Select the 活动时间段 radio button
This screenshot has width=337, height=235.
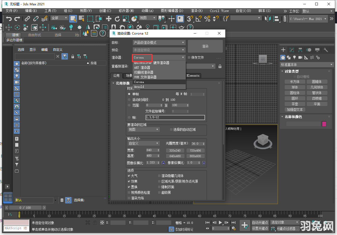pos(129,100)
